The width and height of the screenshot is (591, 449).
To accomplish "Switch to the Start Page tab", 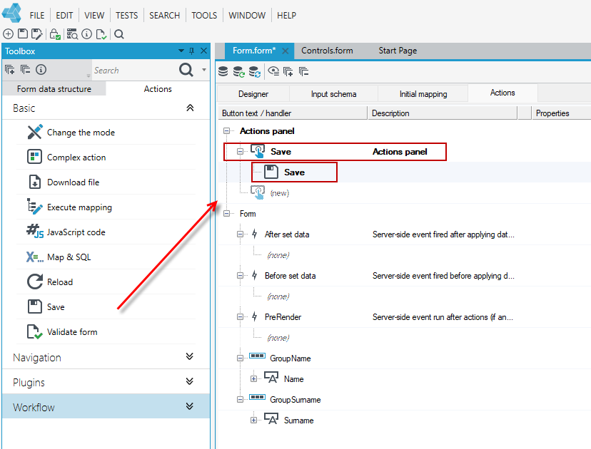I will (x=398, y=51).
